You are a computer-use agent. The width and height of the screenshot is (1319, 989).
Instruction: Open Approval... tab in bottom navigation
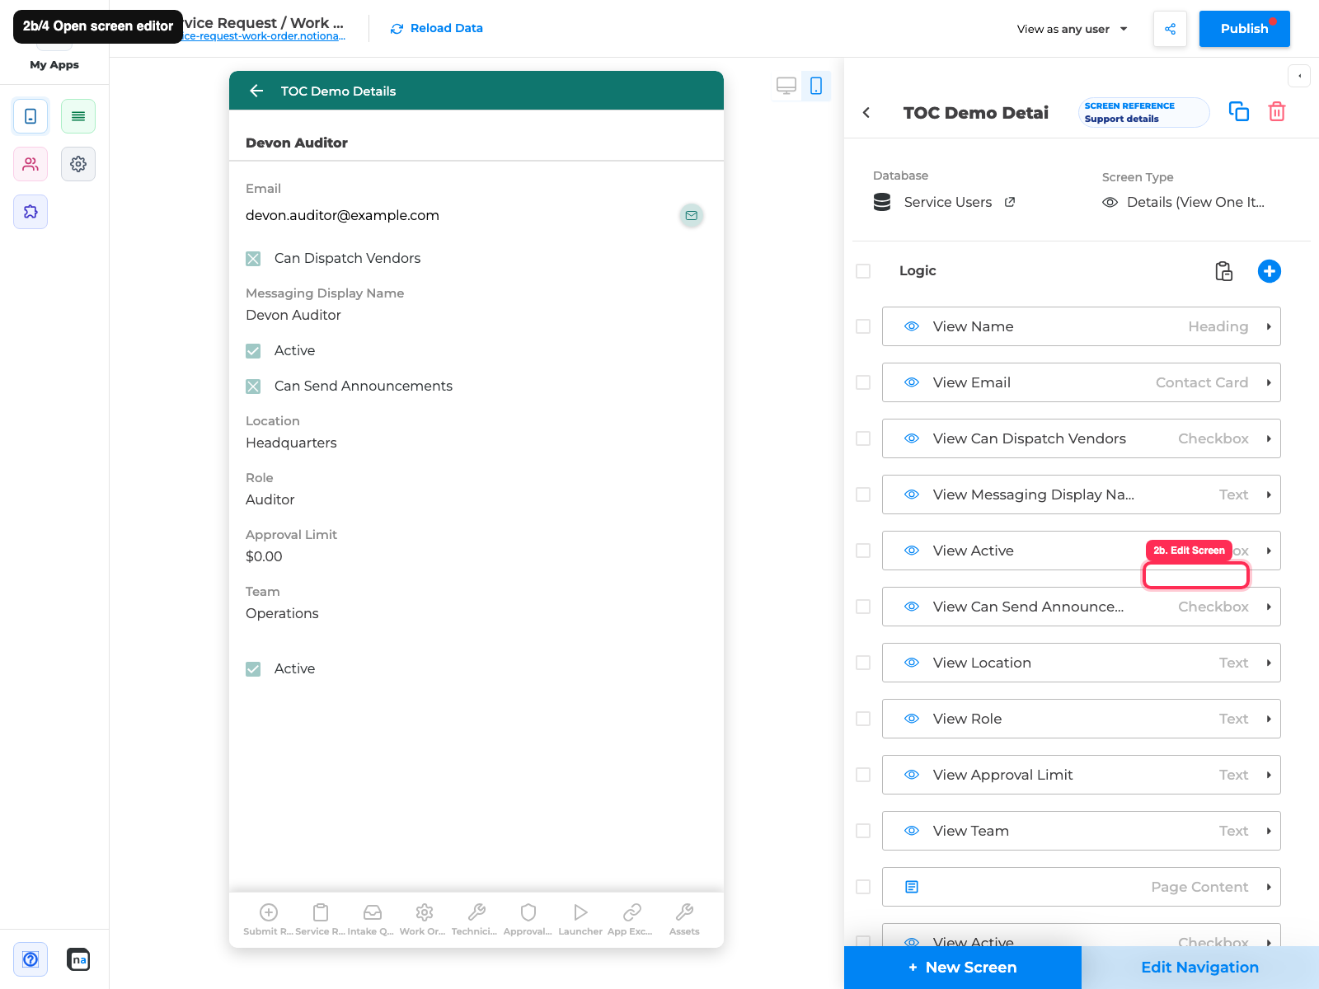coord(528,920)
